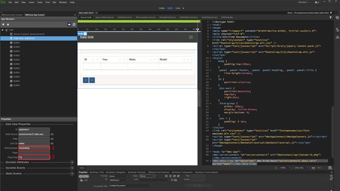Viewport: 340px width, 191px height.
Task: Click the unordered list icon in Property inspector
Action: click(x=167, y=176)
